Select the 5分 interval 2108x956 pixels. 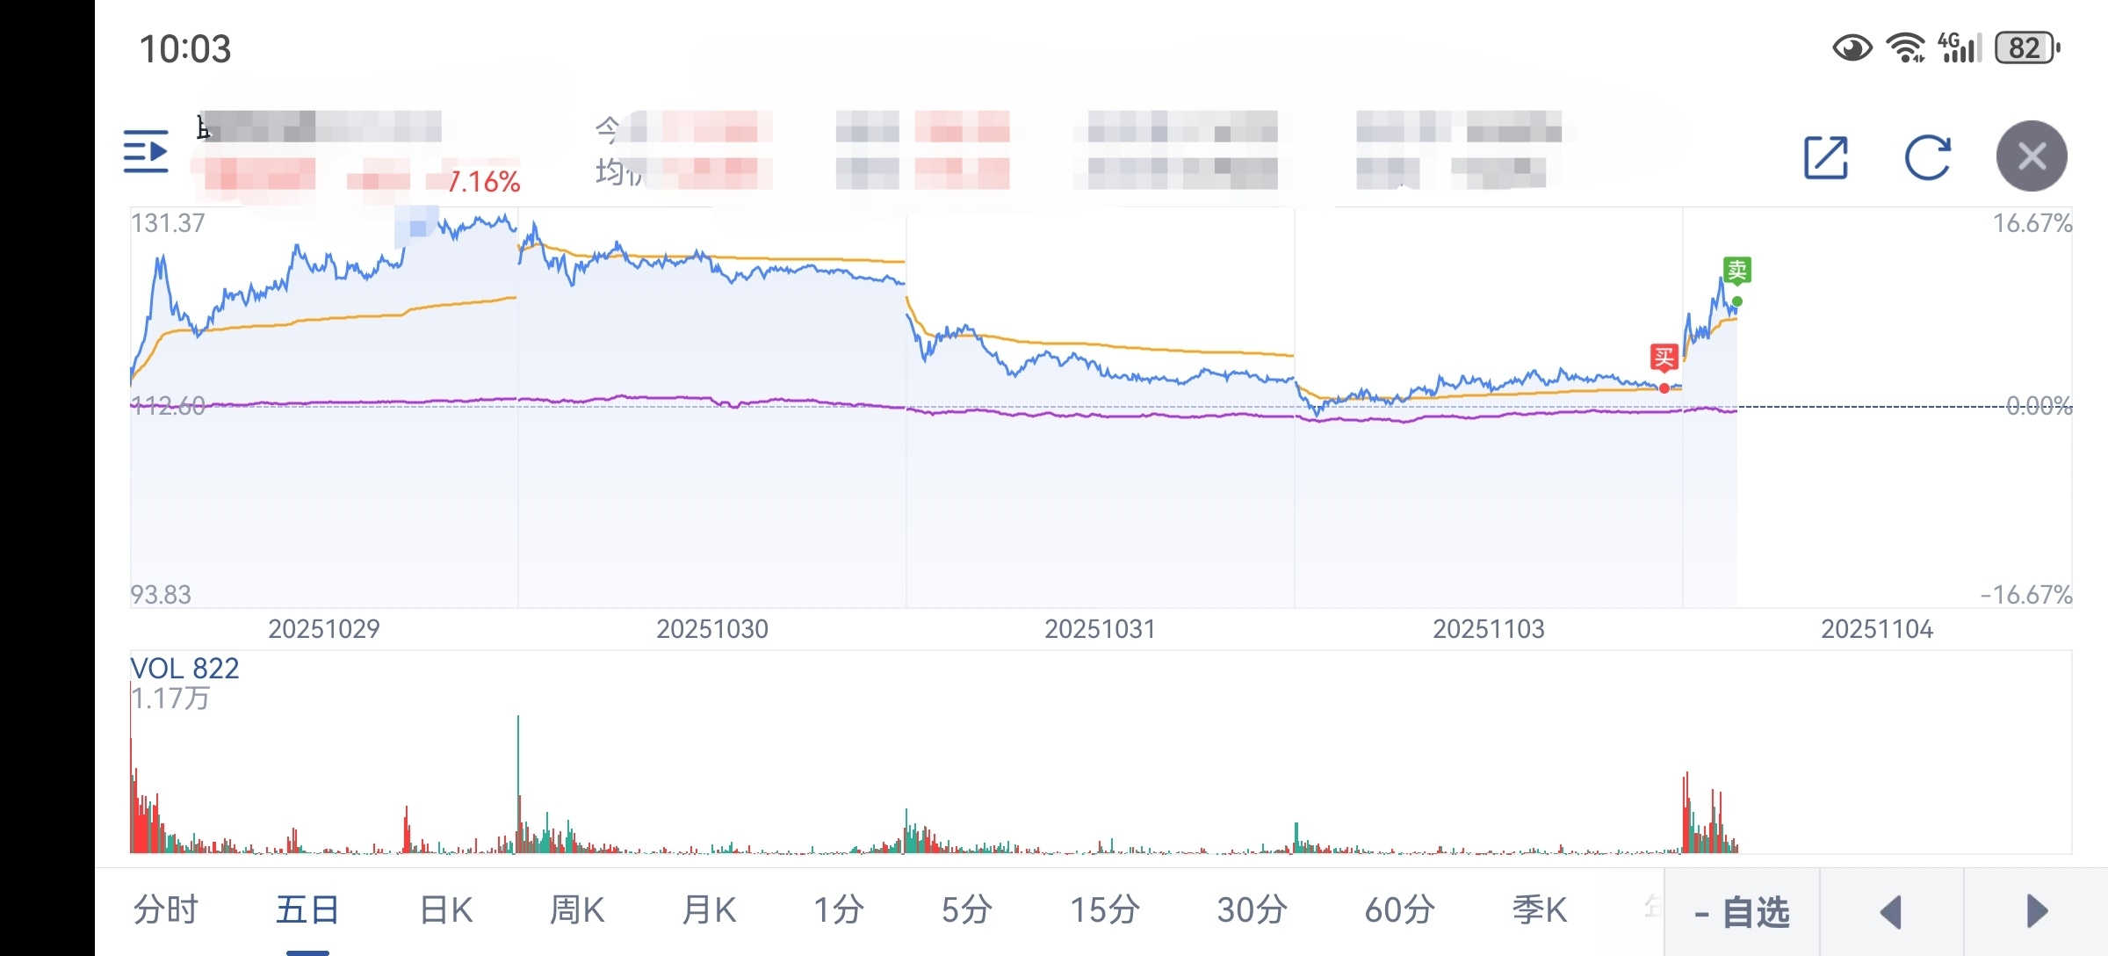coord(967,909)
